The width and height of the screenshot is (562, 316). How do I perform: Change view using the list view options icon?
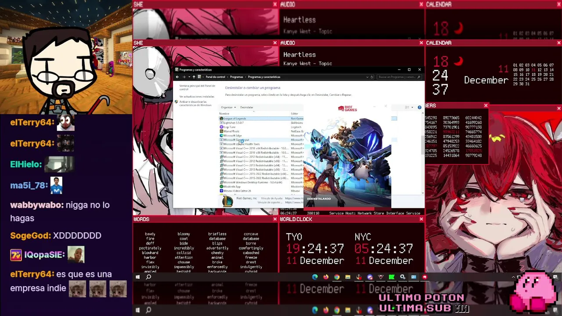click(x=407, y=107)
